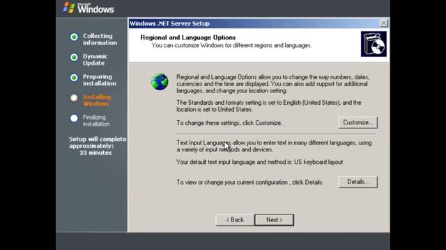Click the Installing Windows orange label

97,100
